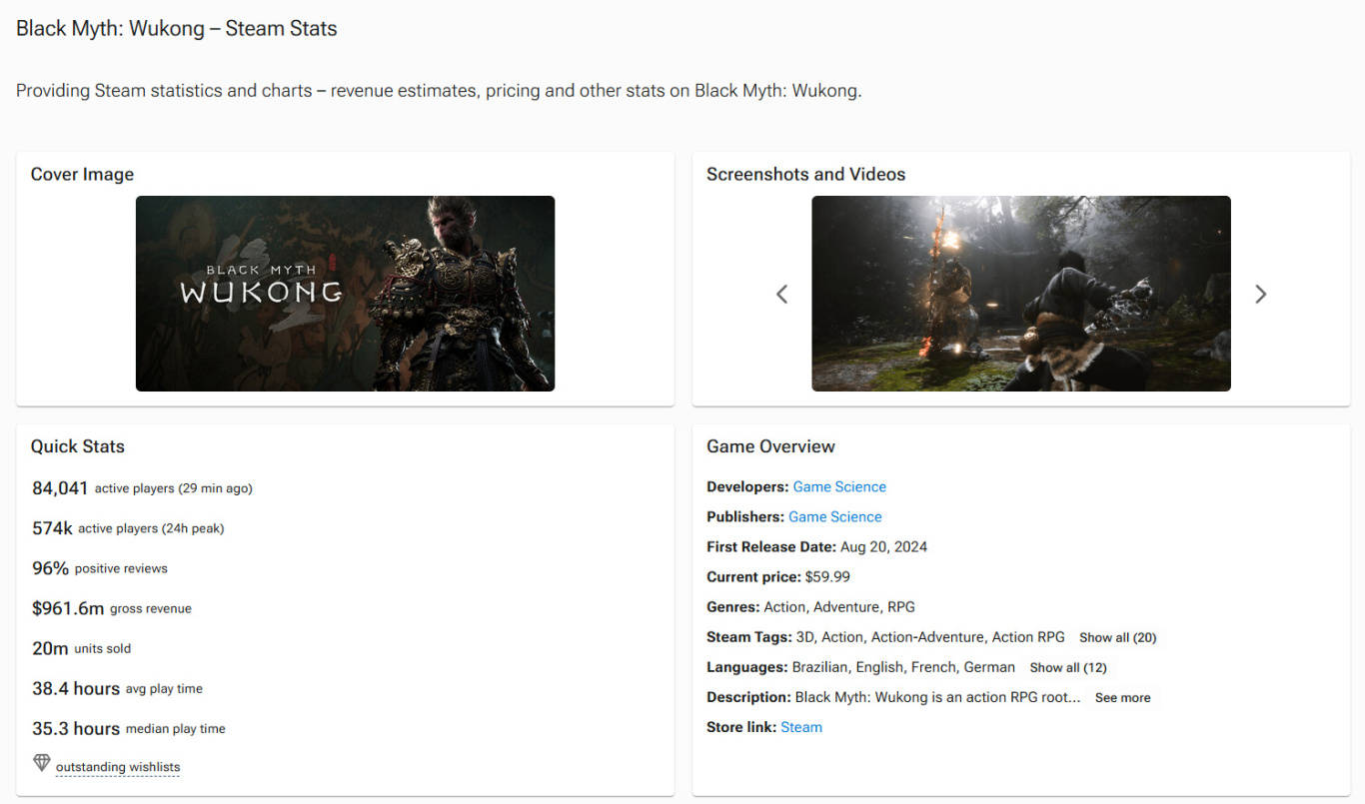
Task: Expand Steam Tags with Show all (20)
Action: (1117, 637)
